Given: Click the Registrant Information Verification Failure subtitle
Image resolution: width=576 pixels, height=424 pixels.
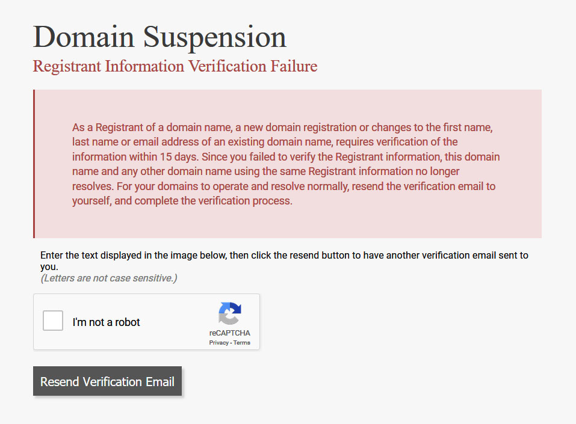Looking at the screenshot, I should (x=175, y=66).
